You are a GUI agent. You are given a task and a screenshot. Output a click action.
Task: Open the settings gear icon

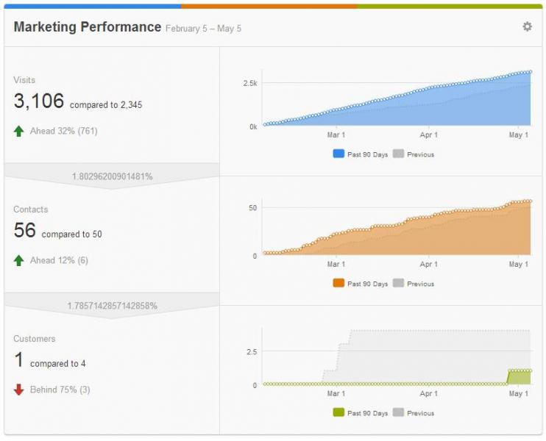coord(527,26)
